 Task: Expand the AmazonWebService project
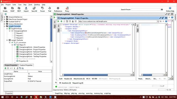click(x=4, y=17)
